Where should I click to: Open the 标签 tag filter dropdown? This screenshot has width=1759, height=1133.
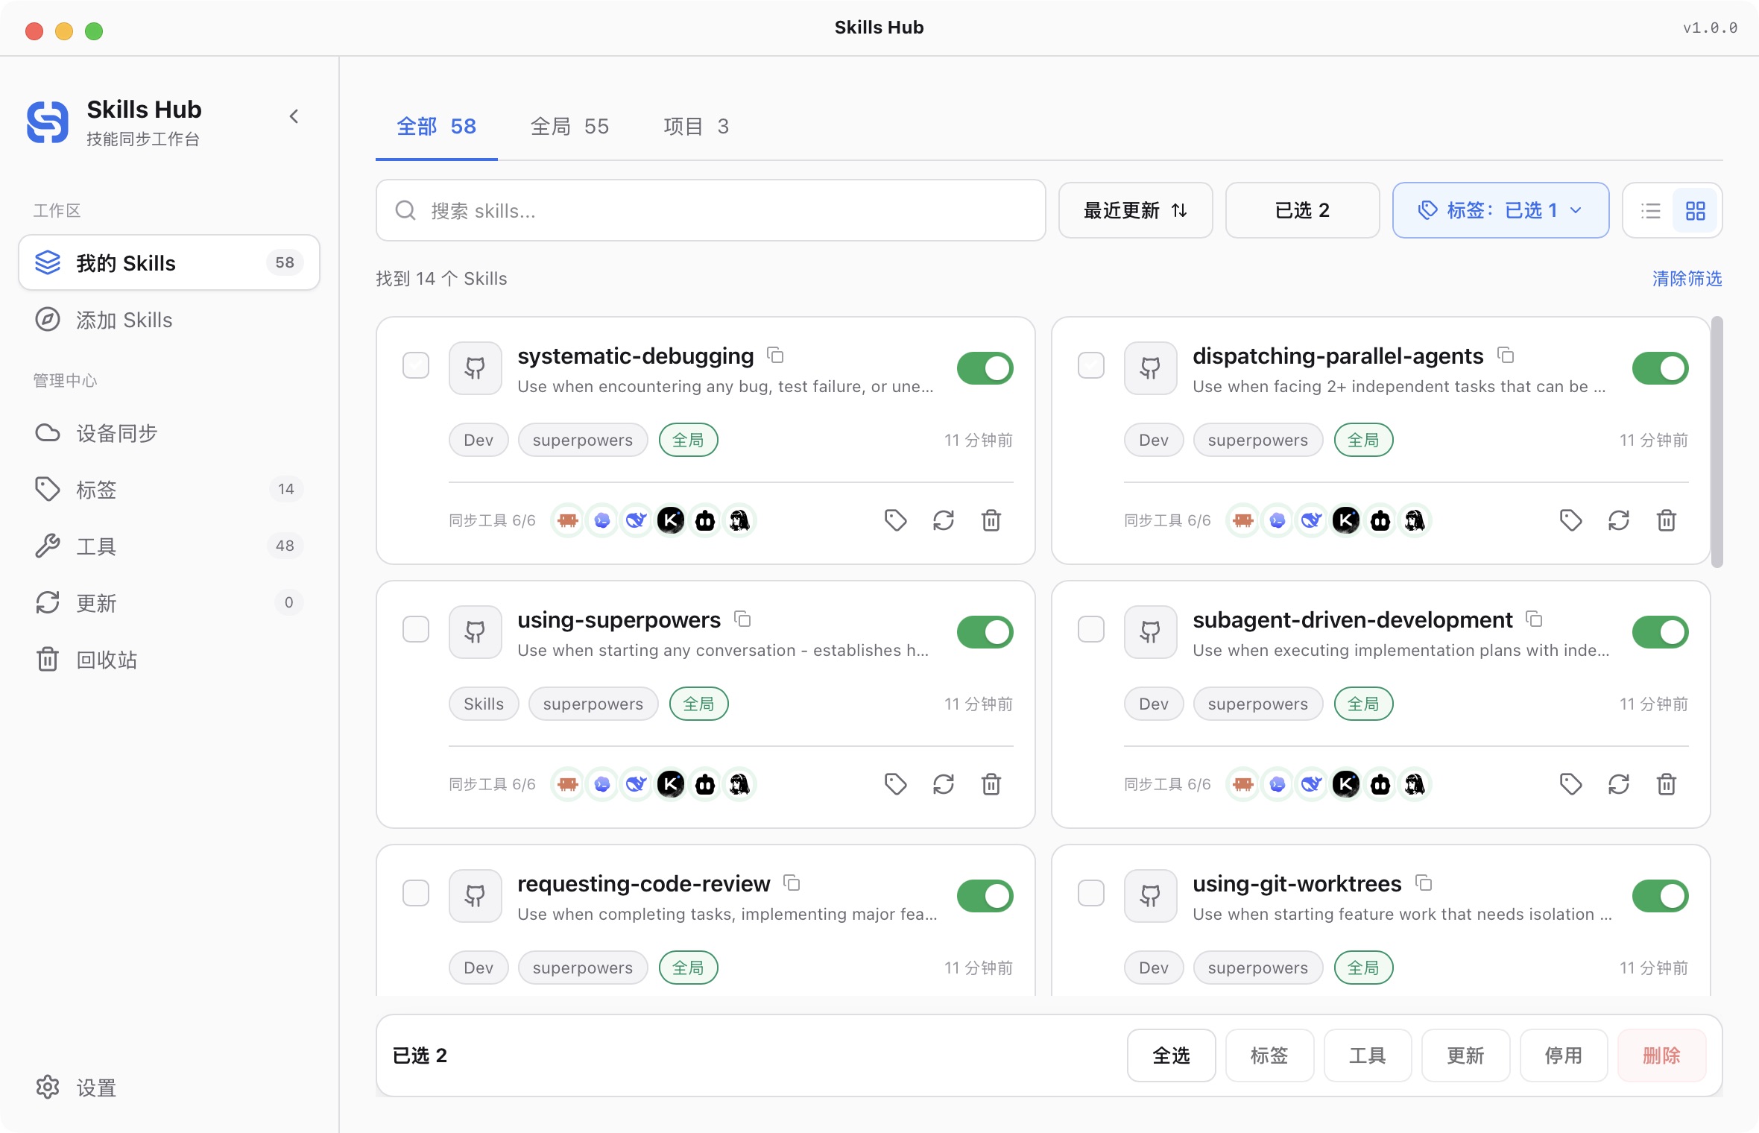(1500, 210)
